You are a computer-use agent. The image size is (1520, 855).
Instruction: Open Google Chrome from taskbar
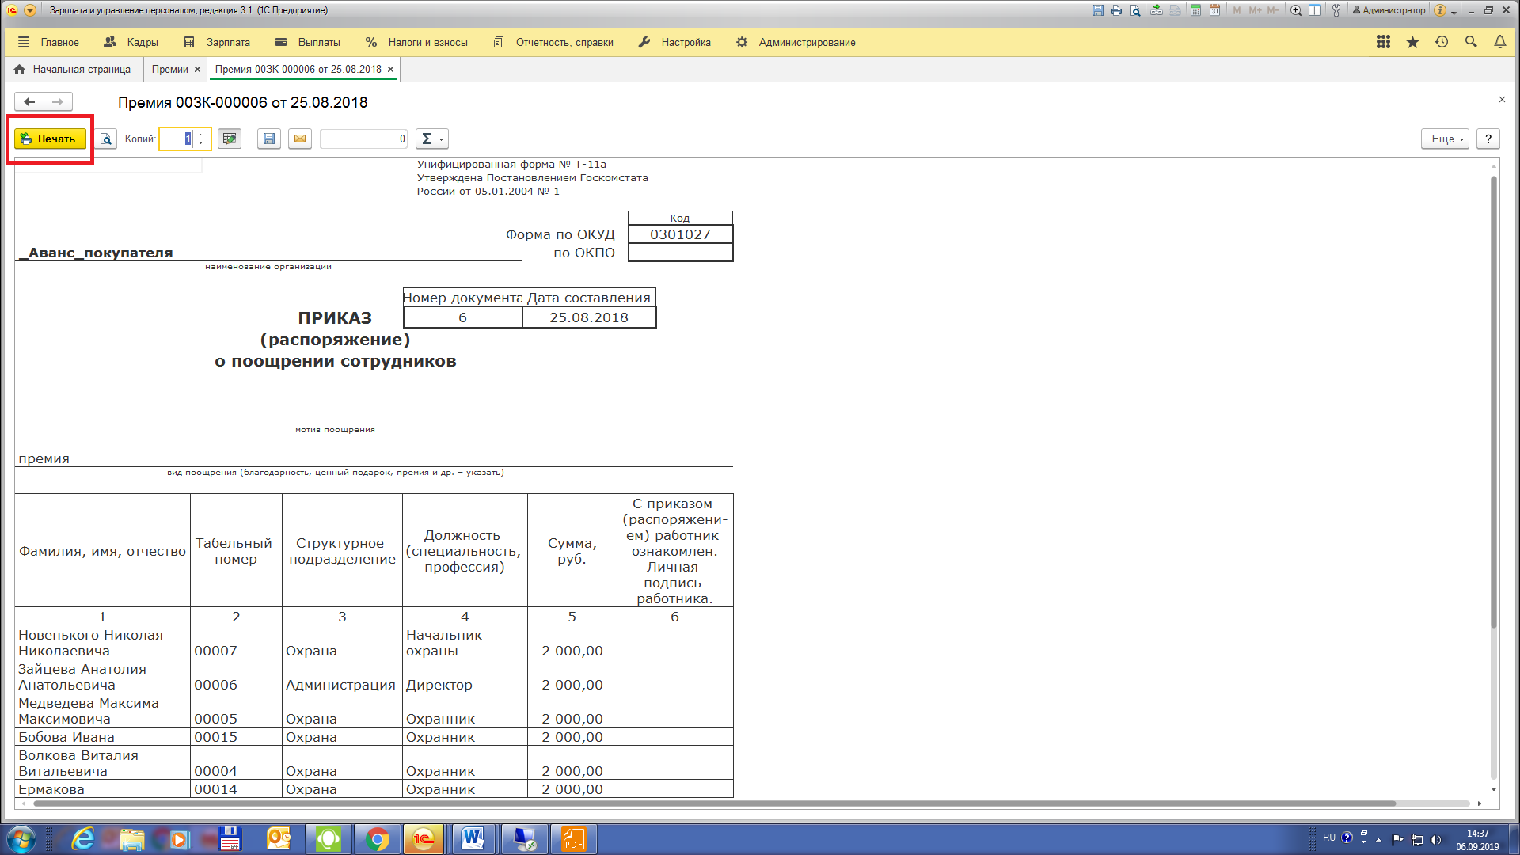click(x=378, y=839)
